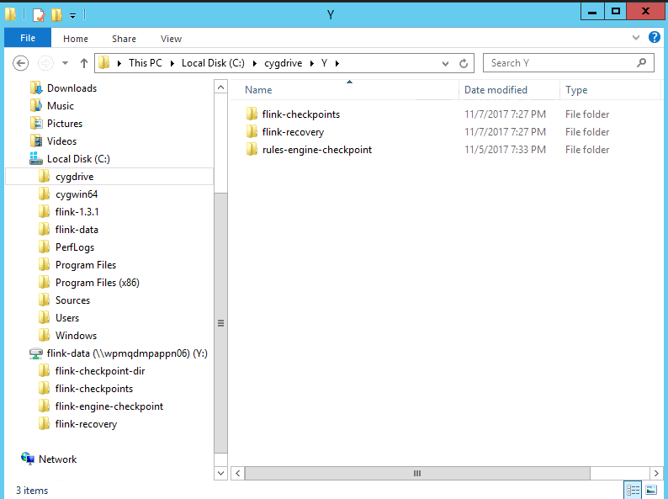Open the flink-checkpoints folder in file list

coord(300,114)
